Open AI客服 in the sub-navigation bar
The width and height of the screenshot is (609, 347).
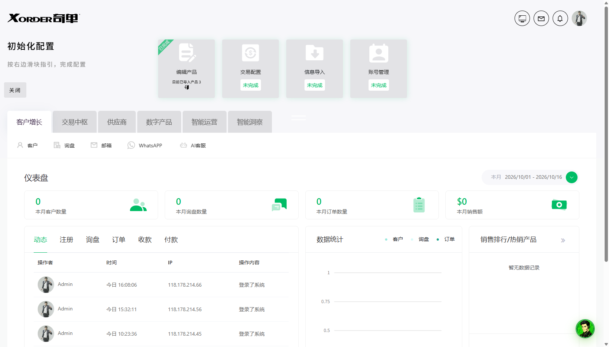[x=193, y=146]
